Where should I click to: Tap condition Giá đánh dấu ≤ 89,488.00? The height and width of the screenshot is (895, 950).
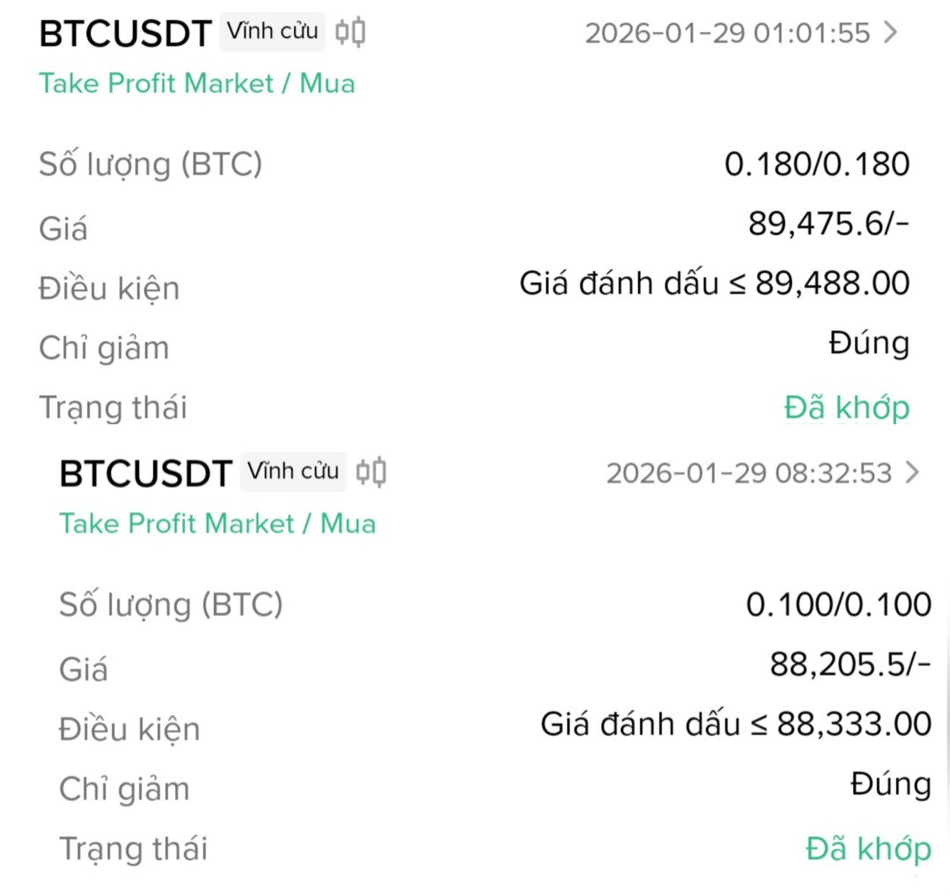(x=714, y=283)
